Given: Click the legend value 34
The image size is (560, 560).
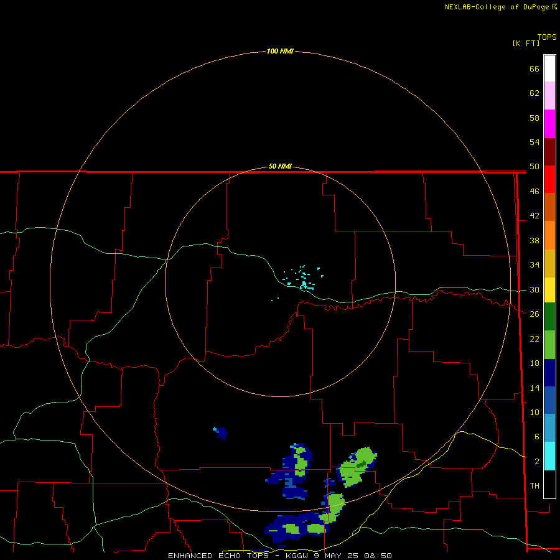Looking at the screenshot, I should (534, 264).
